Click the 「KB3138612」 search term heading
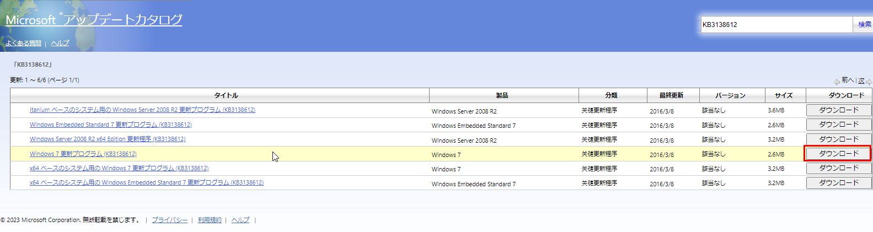873x232 pixels. pos(33,64)
